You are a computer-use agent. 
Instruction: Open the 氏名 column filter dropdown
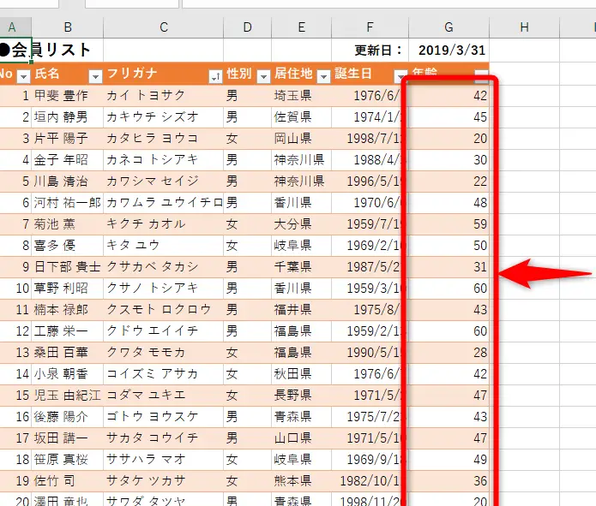(95, 74)
